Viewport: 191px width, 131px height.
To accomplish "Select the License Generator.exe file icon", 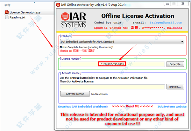I will click(7, 12).
